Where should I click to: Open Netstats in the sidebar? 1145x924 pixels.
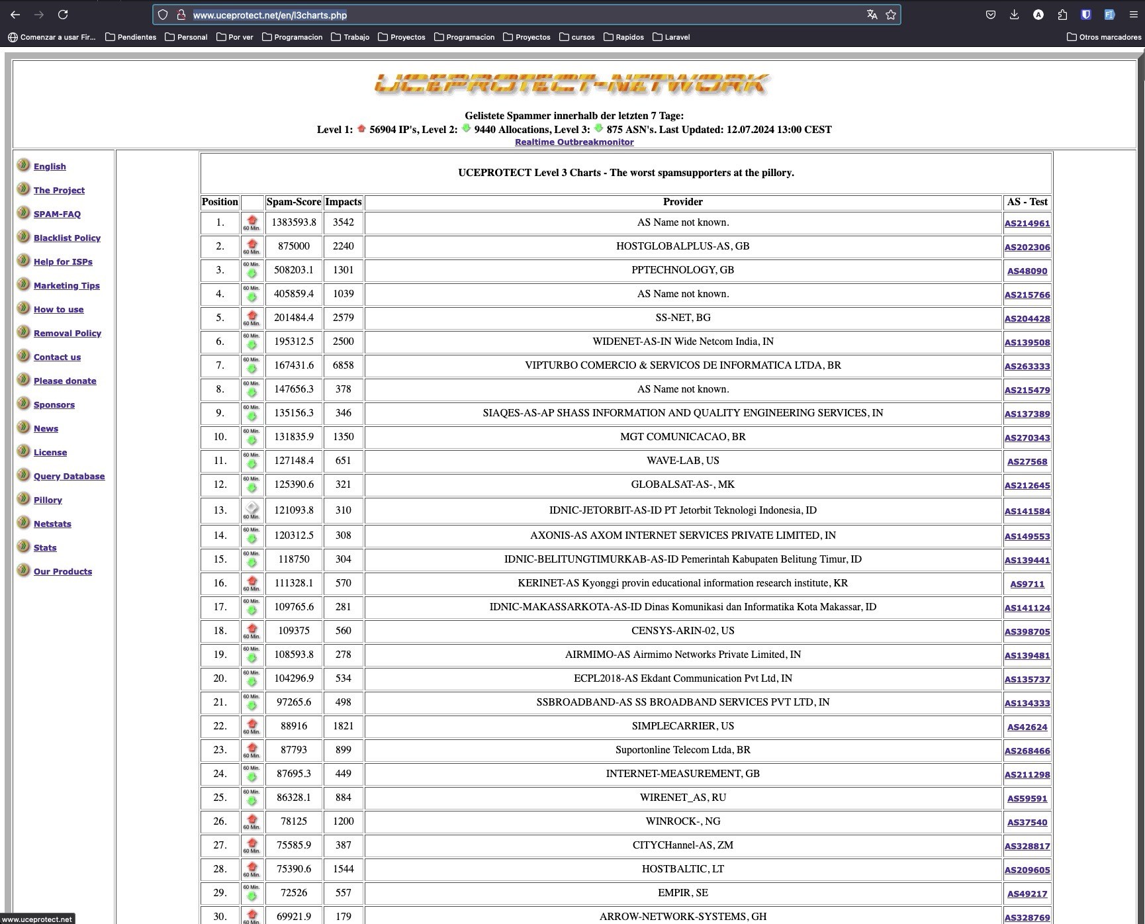click(x=52, y=524)
